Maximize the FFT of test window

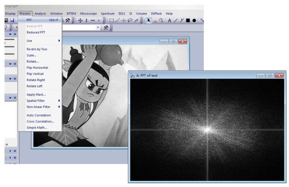click(270, 76)
